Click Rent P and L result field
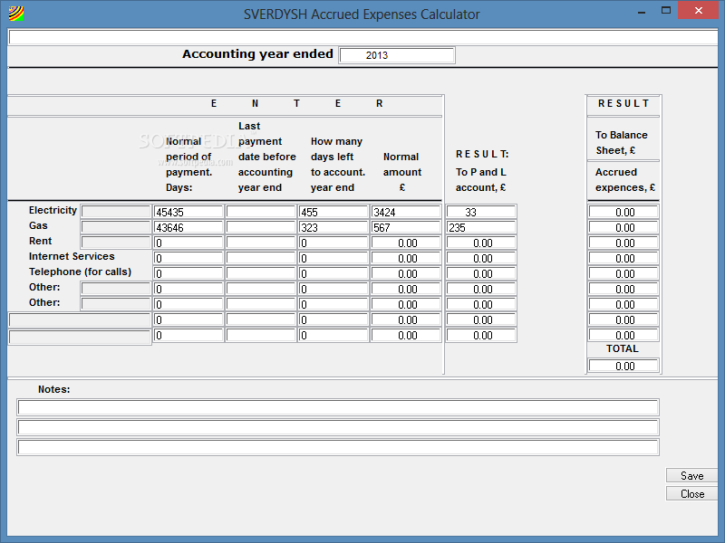This screenshot has height=543, width=725. coord(481,243)
